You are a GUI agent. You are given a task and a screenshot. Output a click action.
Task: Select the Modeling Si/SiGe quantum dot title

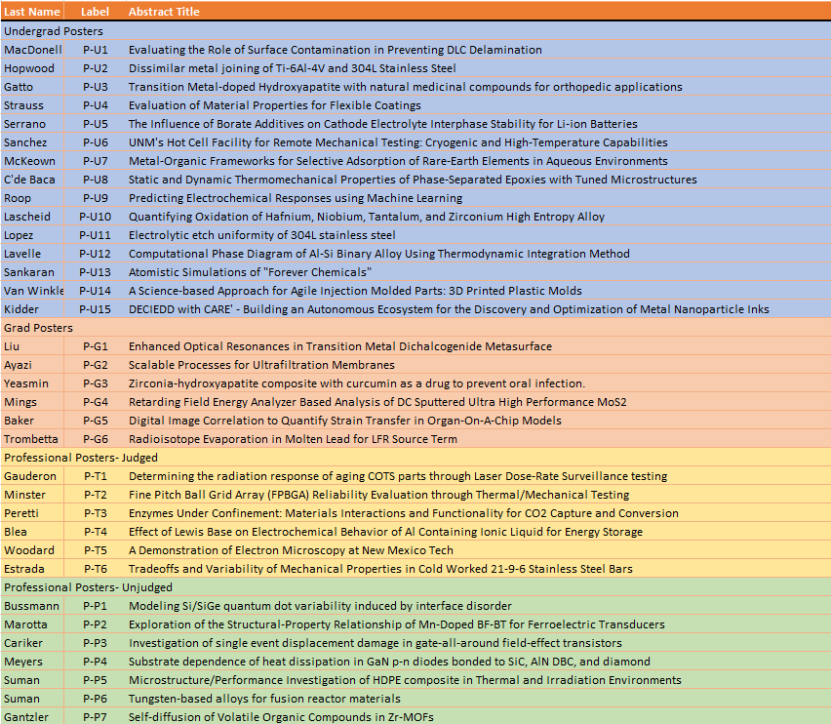tap(320, 606)
